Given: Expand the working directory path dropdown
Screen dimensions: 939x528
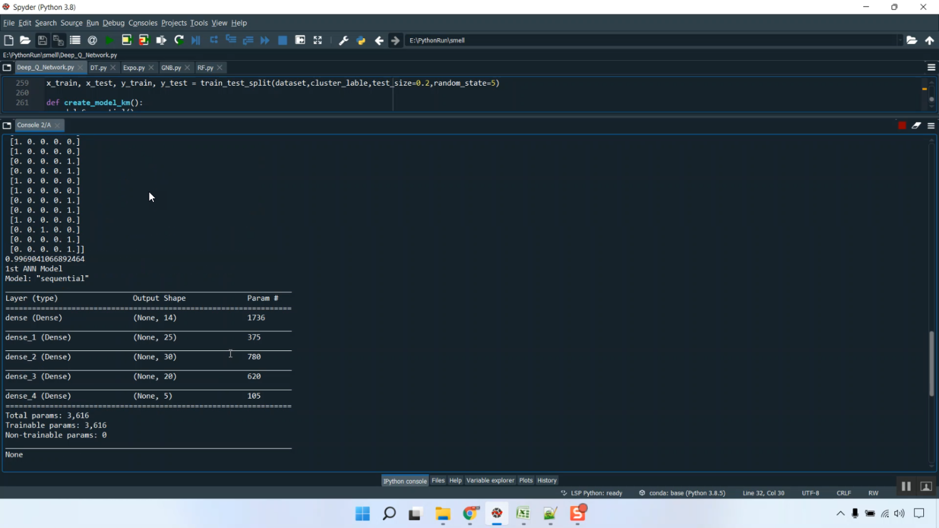Looking at the screenshot, I should 900,41.
